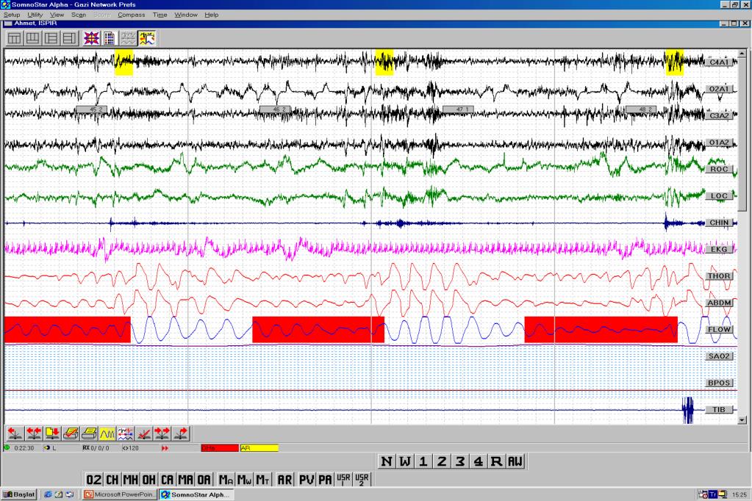This screenshot has height=501, width=752.
Task: Open the Compass menu
Action: [131, 15]
